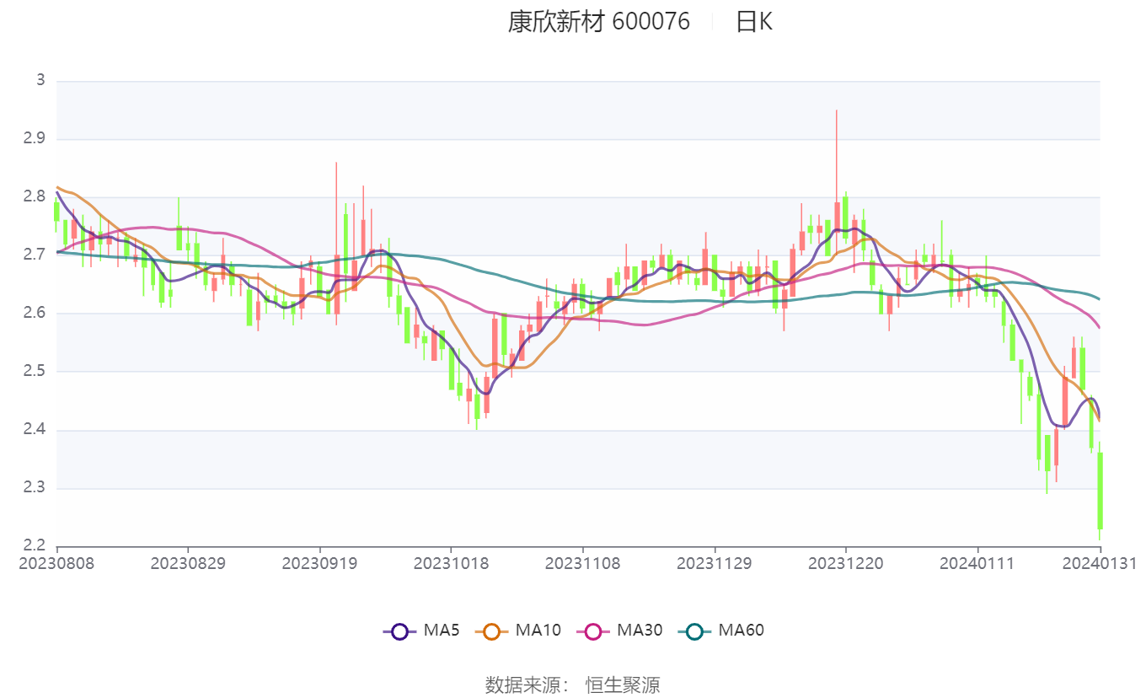Click the x-axis date label 20240131

1100,563
